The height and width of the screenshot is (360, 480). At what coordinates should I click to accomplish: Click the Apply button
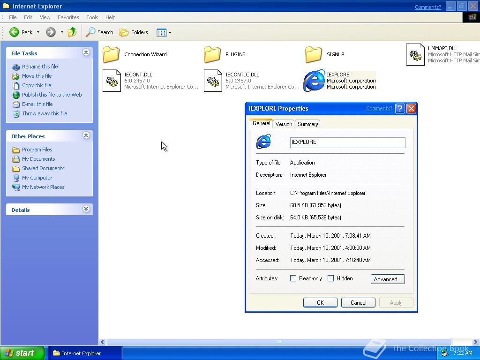click(x=396, y=303)
